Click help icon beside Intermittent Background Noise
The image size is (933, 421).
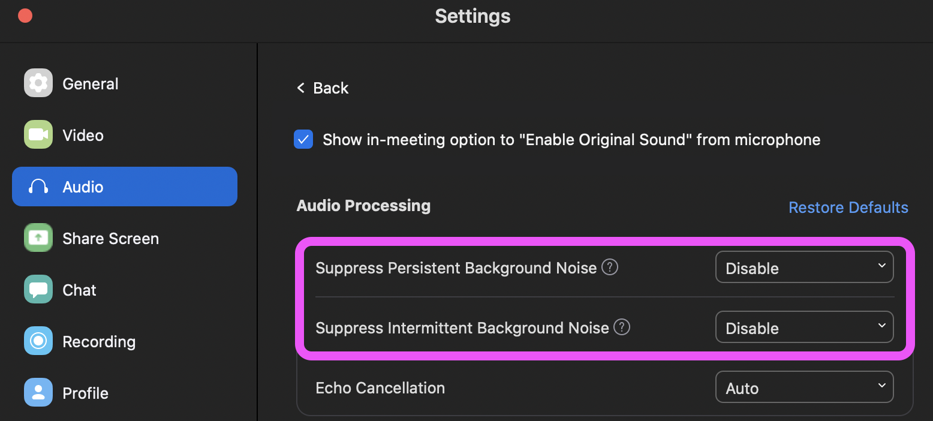[622, 327]
